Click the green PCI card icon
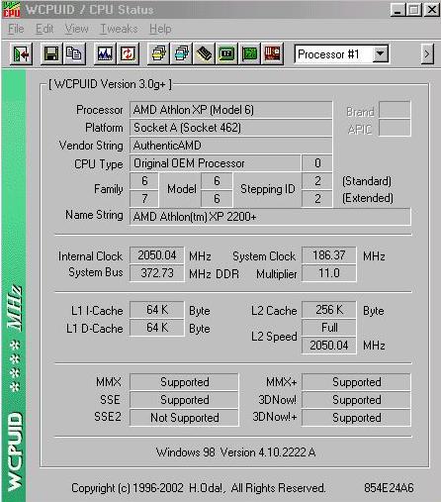The width and height of the screenshot is (441, 502). point(249,53)
